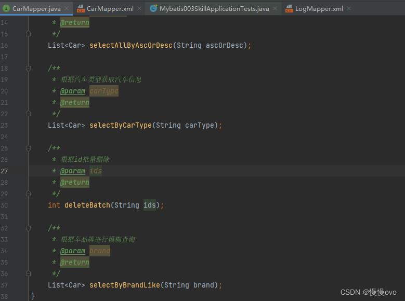This screenshot has height=301, width=405.
Task: Click the selectByBrandLike method name
Action: click(125, 285)
